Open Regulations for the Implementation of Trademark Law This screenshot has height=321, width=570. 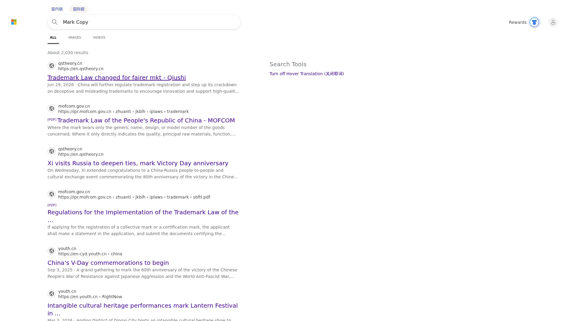pyautogui.click(x=143, y=216)
